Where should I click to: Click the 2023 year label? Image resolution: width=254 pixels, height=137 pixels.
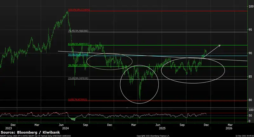(9, 128)
